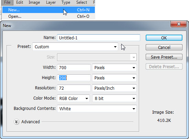189x139 pixels.
Task: Choose Open... from the File menu
Action: click(x=48, y=16)
